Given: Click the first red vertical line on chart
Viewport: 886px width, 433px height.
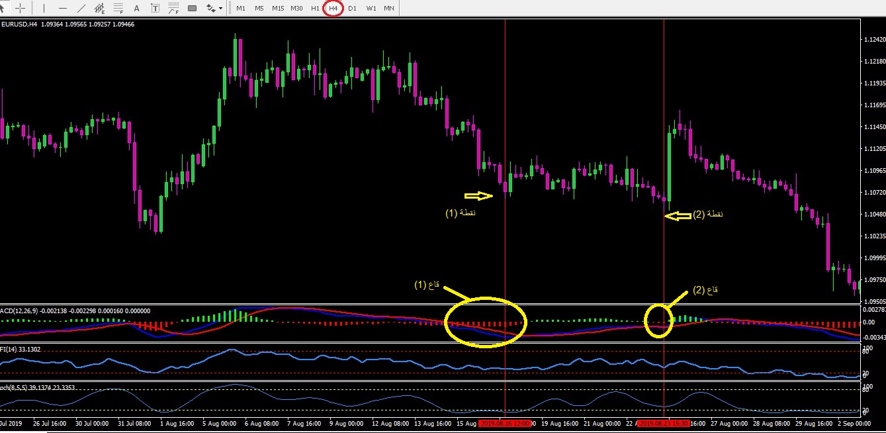Looking at the screenshot, I should [x=505, y=132].
